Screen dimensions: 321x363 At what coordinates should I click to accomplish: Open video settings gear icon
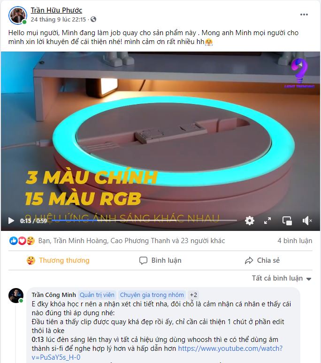(x=250, y=221)
